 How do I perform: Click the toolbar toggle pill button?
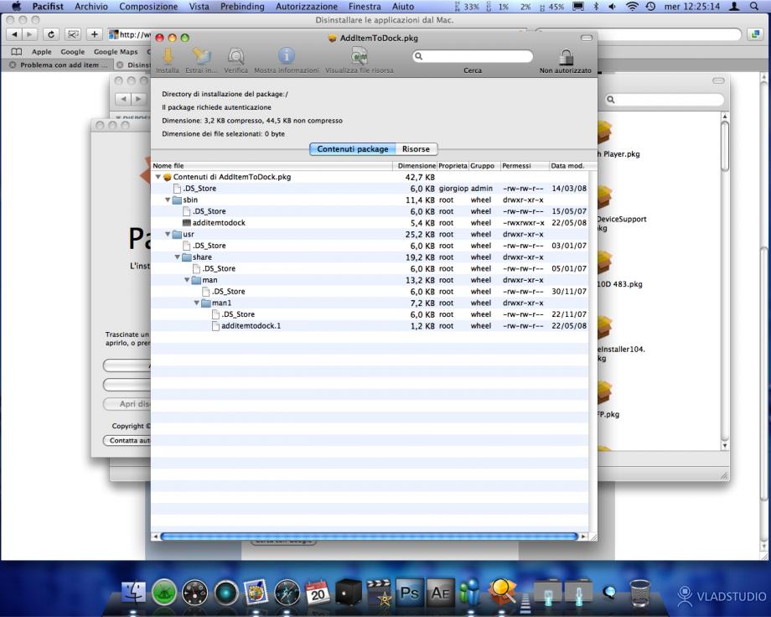pos(587,38)
